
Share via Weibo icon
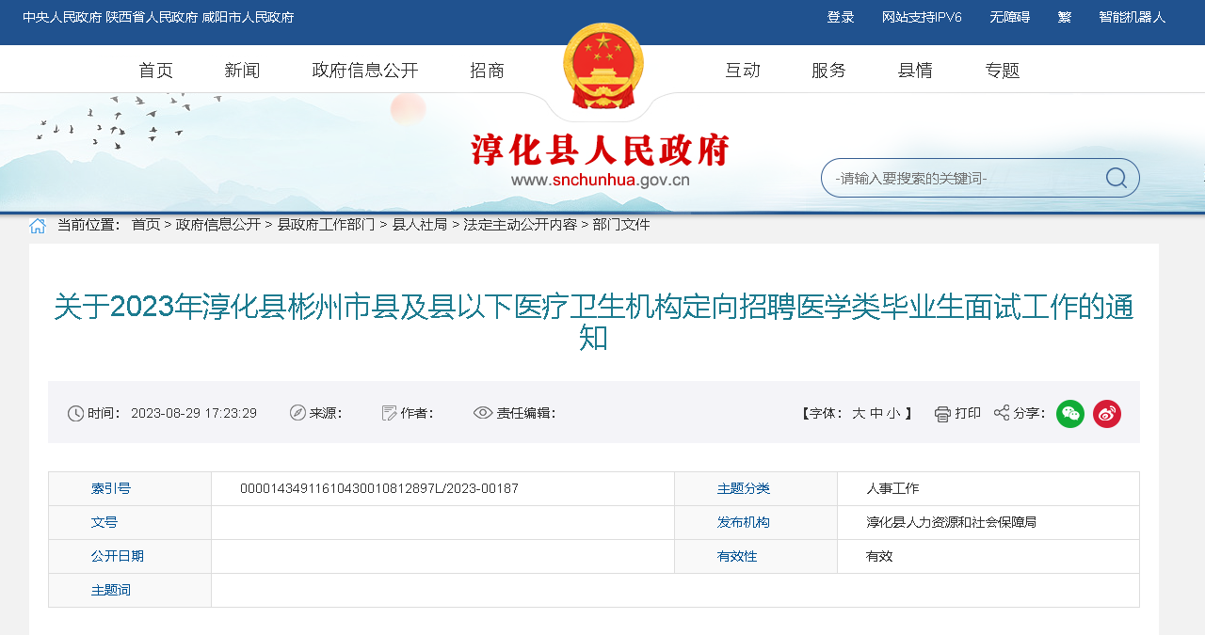coord(1107,414)
